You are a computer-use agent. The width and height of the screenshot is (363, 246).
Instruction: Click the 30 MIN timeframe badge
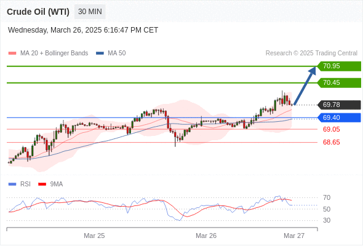pyautogui.click(x=90, y=12)
